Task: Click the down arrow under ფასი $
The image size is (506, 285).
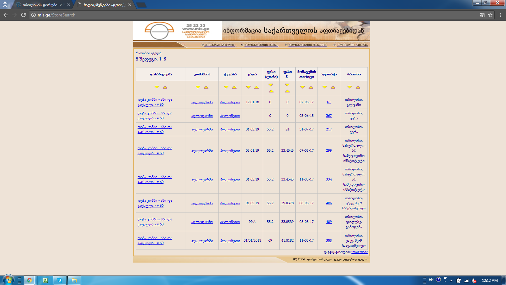Action: click(287, 85)
